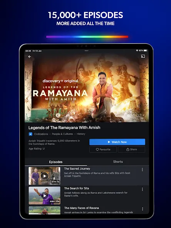Switch to the Shorts tab
The width and height of the screenshot is (171, 228).
coord(118,162)
